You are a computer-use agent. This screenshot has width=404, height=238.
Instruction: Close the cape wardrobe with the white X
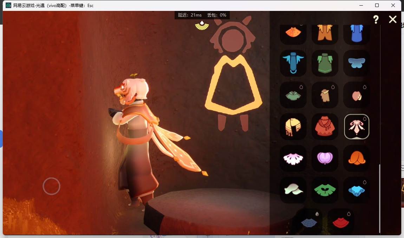click(393, 19)
